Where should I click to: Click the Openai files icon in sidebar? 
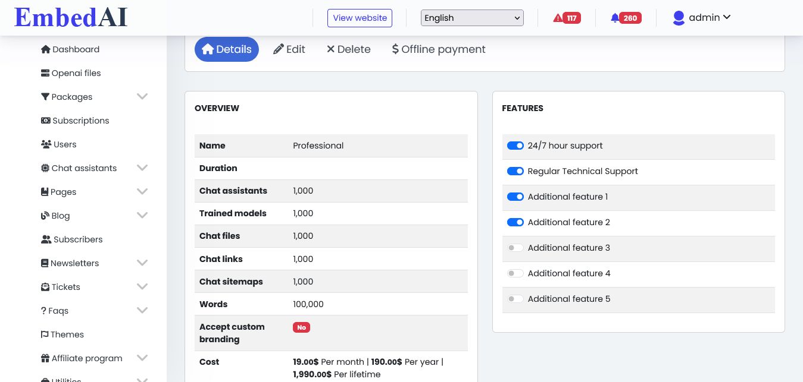[x=45, y=73]
